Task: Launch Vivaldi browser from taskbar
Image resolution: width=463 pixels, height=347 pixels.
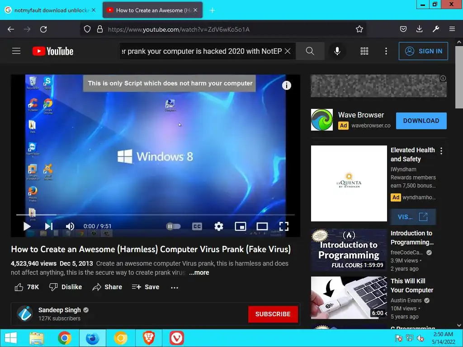Action: pos(177,338)
